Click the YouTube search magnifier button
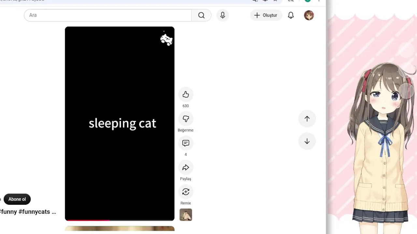Viewport: 417px width, 234px height. tap(201, 15)
